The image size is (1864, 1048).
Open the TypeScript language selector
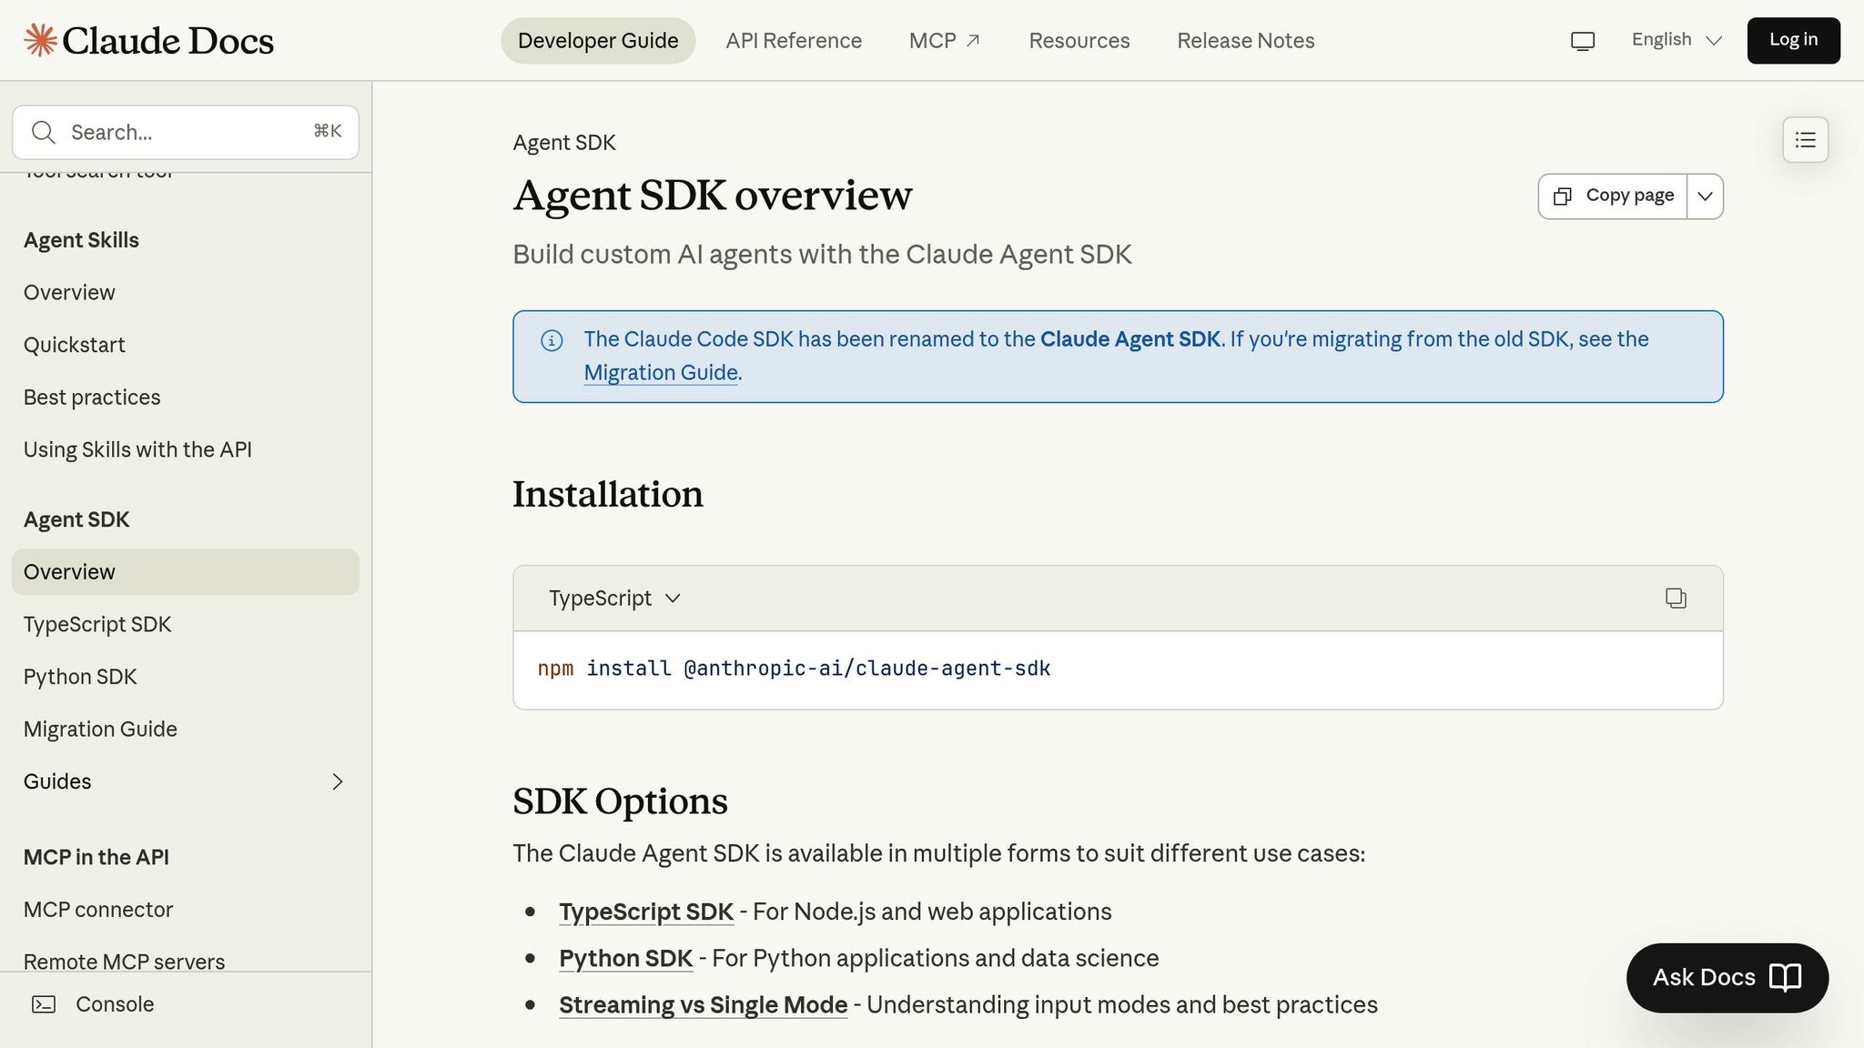pyautogui.click(x=614, y=599)
